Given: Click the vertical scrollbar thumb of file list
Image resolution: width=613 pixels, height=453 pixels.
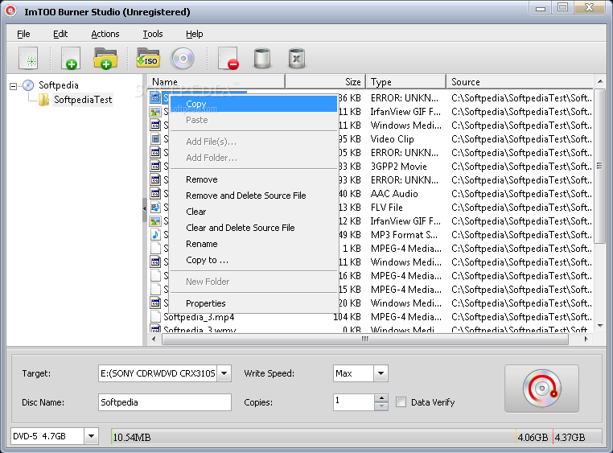Looking at the screenshot, I should (x=599, y=166).
